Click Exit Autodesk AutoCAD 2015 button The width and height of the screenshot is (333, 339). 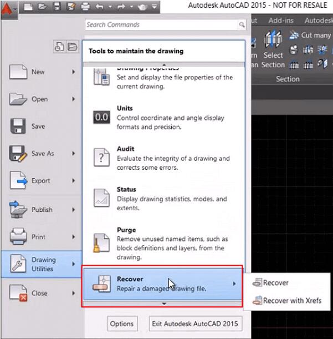click(195, 323)
